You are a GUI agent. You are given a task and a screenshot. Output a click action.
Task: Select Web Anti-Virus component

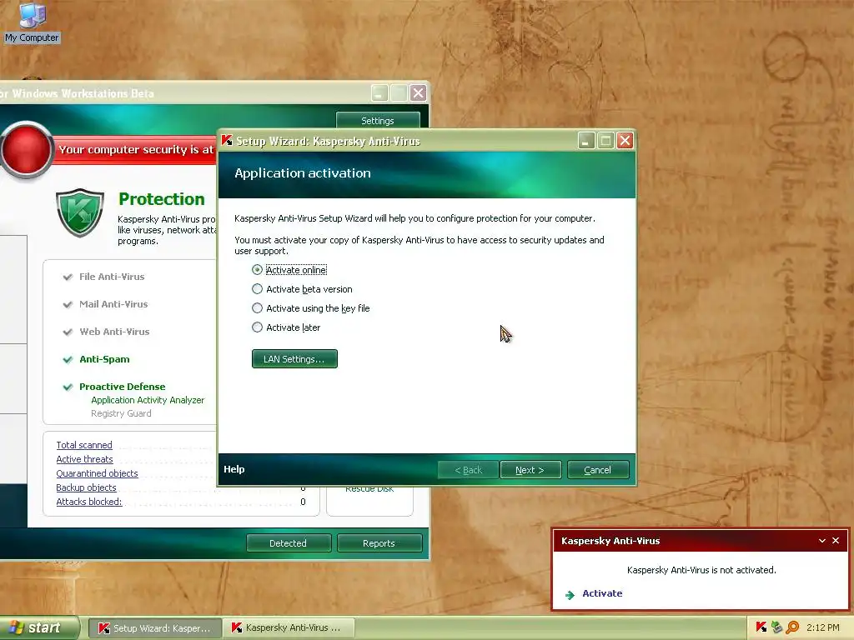[114, 332]
